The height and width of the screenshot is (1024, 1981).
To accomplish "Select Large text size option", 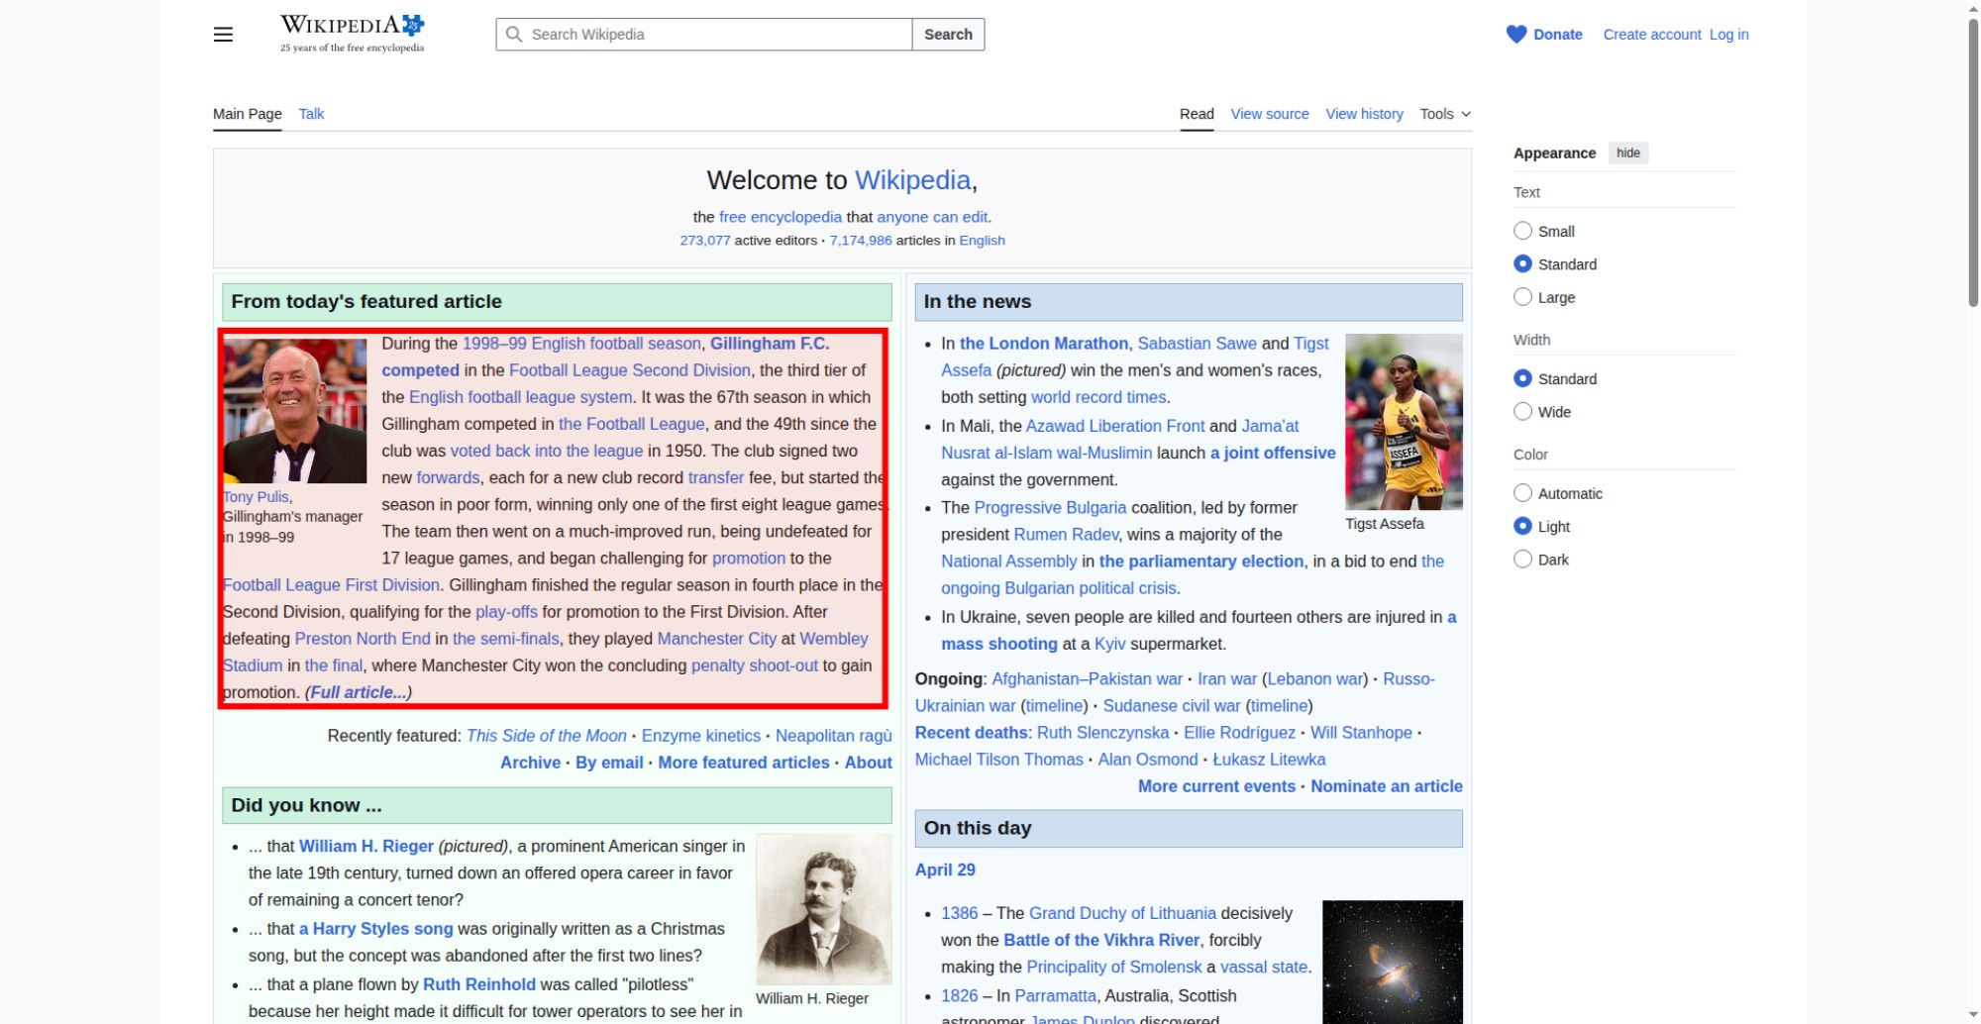I will point(1522,297).
